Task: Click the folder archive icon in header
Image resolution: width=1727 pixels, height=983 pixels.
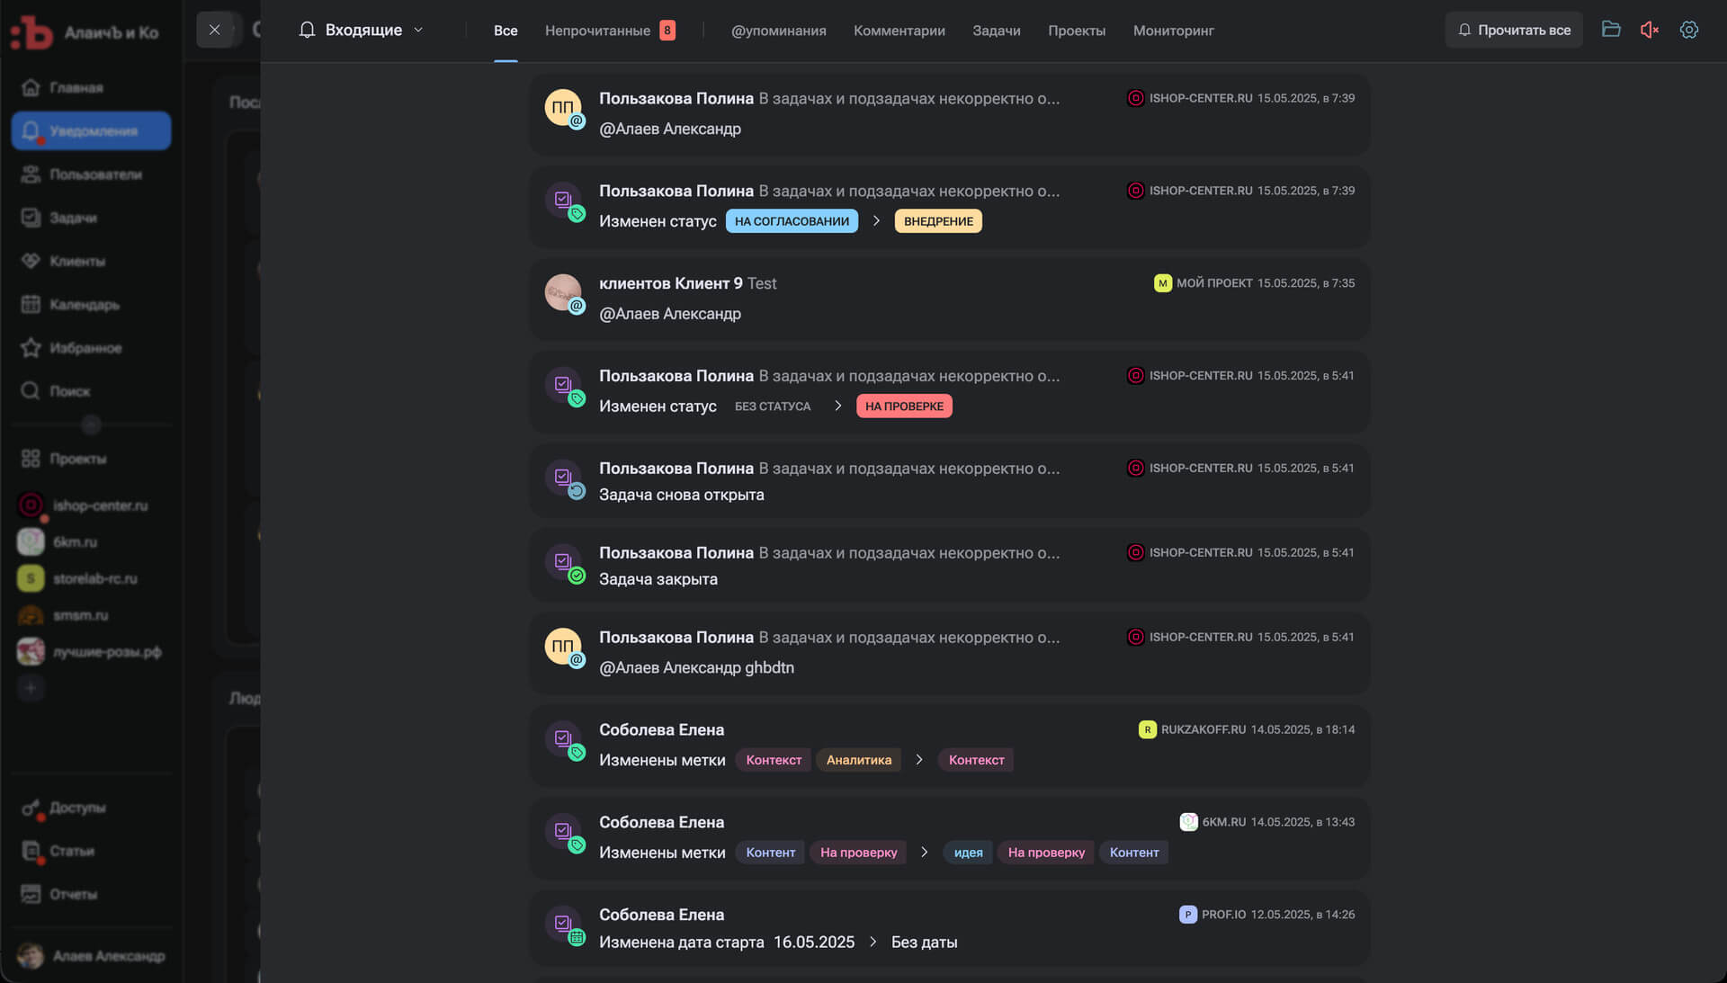Action: pos(1611,30)
